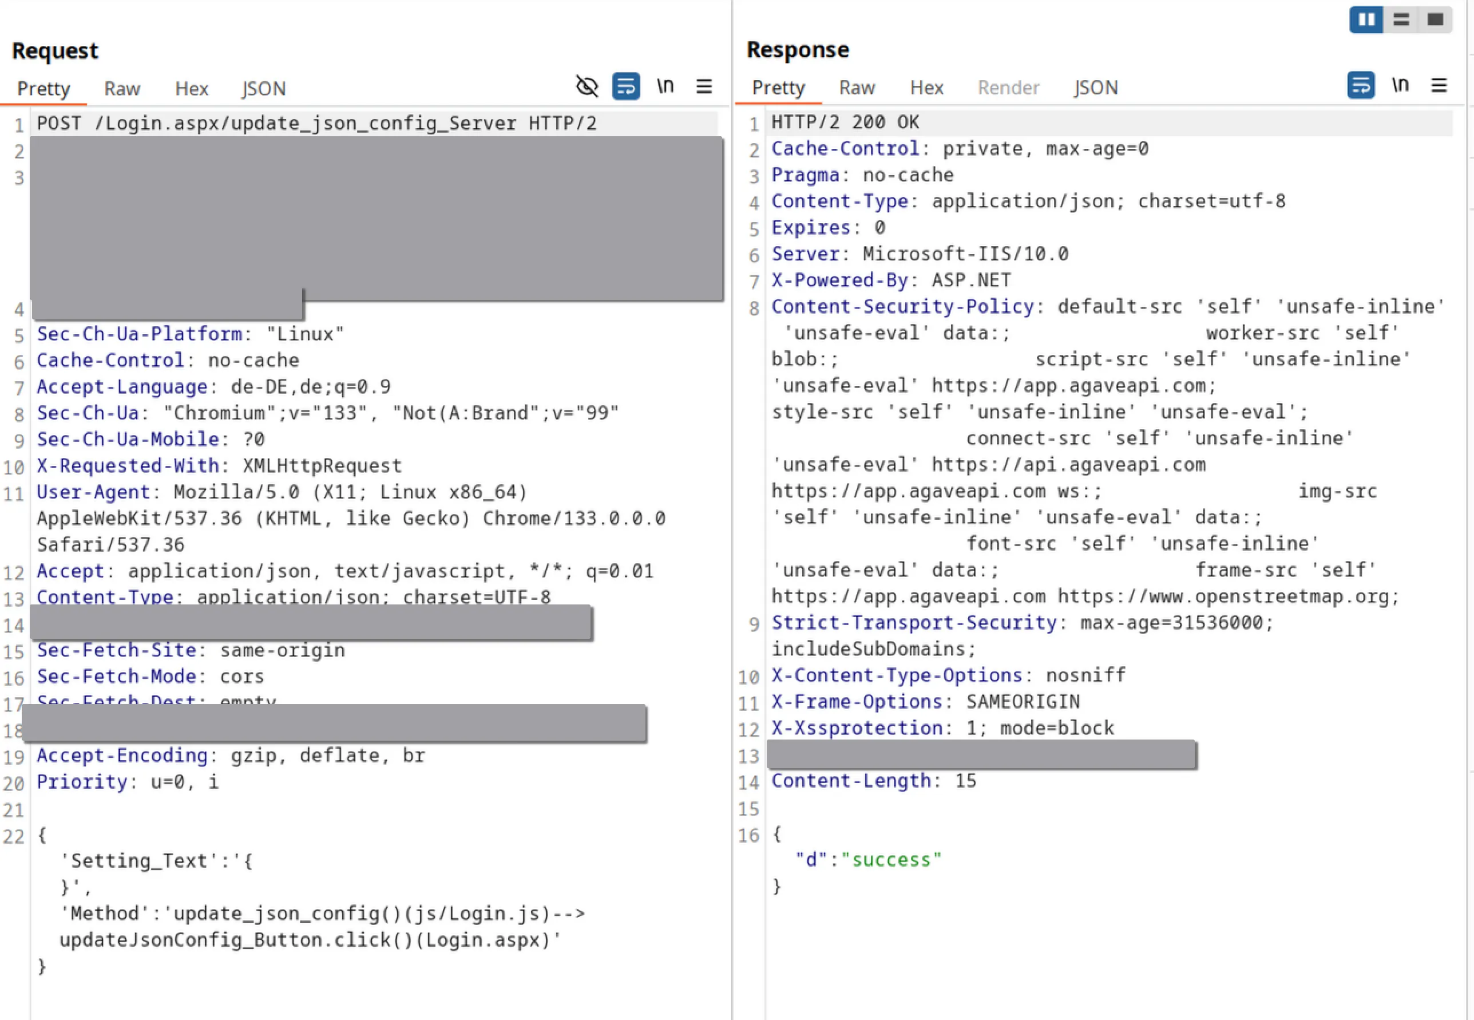The height and width of the screenshot is (1020, 1474).
Task: Open Response JSON tab
Action: click(1096, 88)
